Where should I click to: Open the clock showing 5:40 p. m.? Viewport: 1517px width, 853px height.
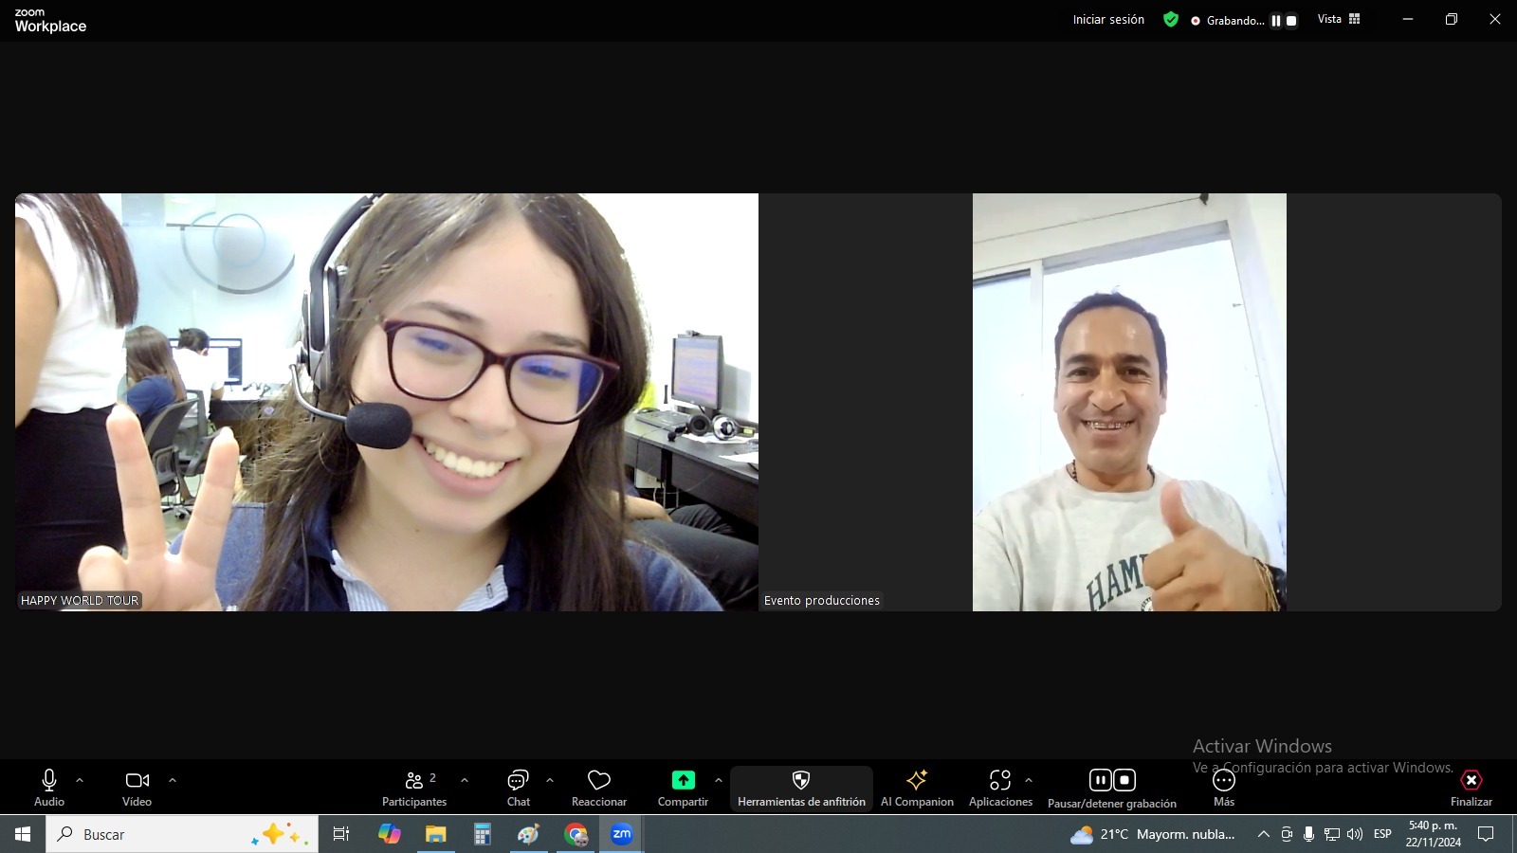pos(1433,834)
